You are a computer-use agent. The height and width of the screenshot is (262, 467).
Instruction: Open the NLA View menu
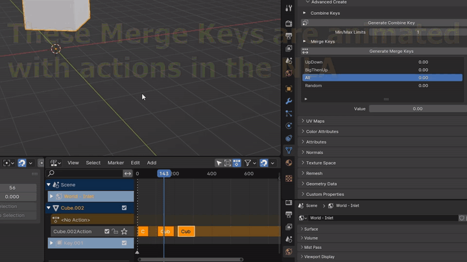click(73, 163)
